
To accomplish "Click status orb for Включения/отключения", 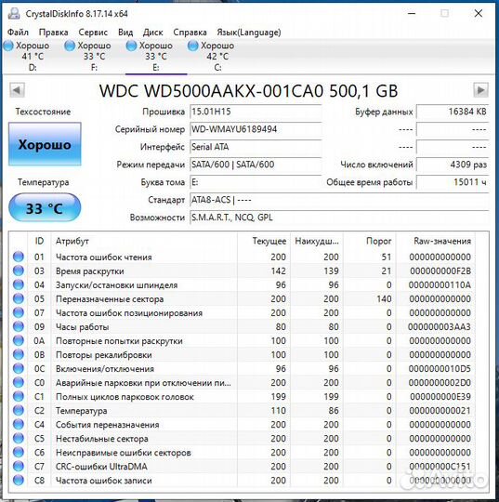I will coord(19,368).
